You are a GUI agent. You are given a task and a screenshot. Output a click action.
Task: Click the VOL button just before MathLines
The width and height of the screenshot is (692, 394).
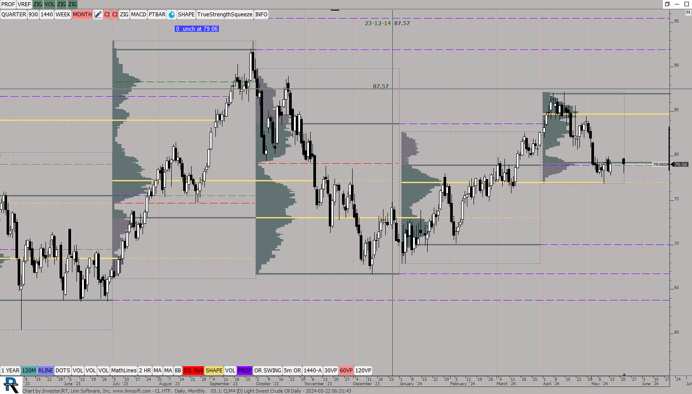[x=103, y=371]
